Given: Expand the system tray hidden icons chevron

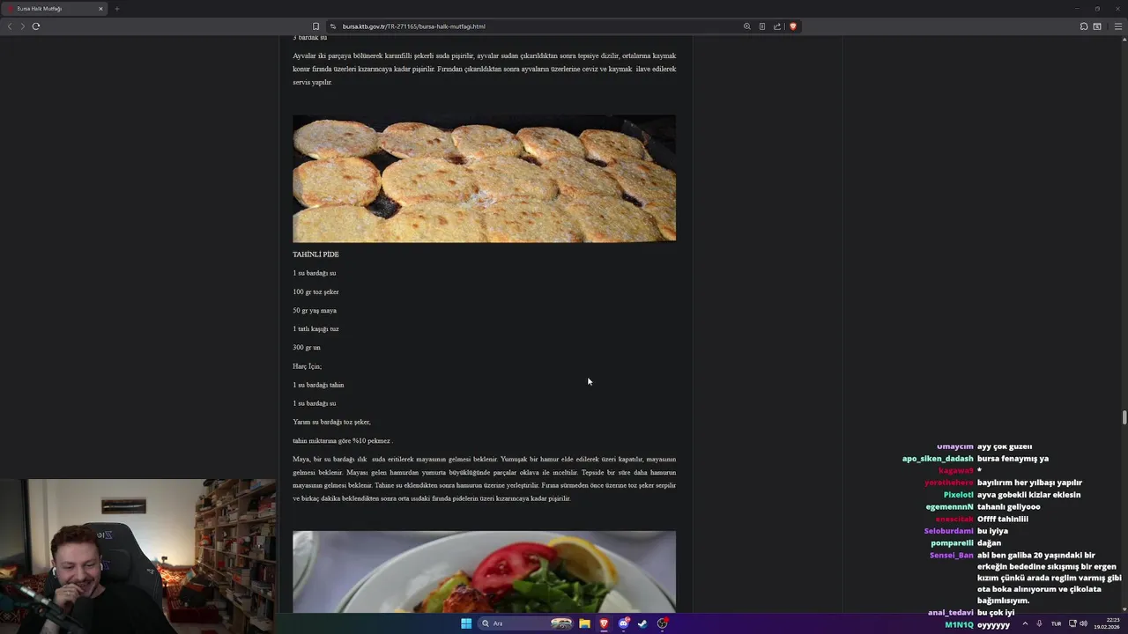Looking at the screenshot, I should tap(1025, 623).
